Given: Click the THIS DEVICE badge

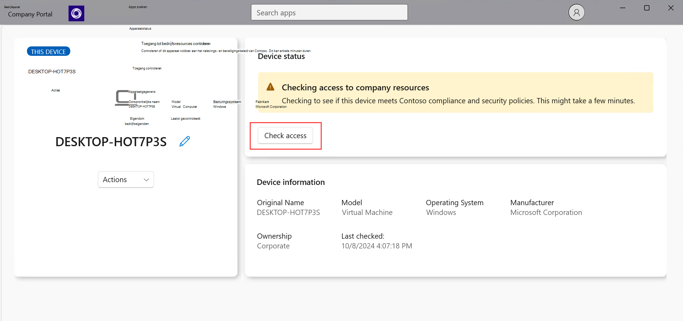Looking at the screenshot, I should 49,52.
